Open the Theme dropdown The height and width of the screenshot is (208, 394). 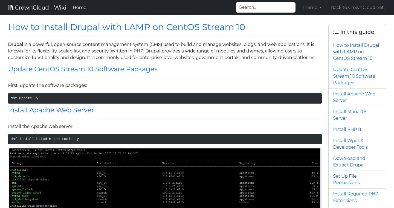click(x=311, y=7)
